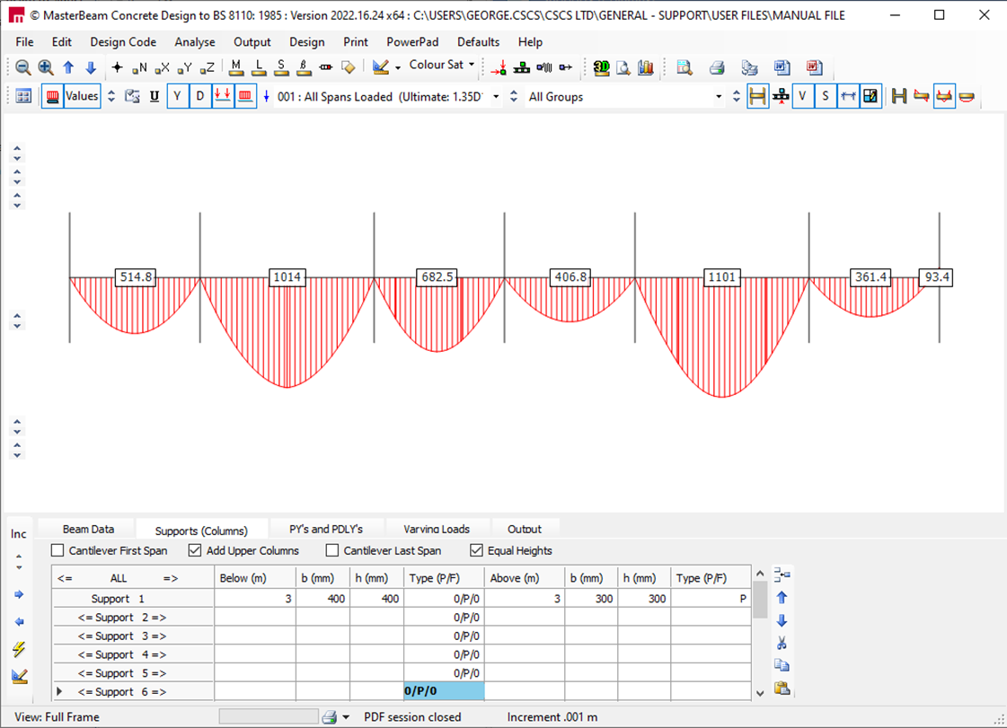The height and width of the screenshot is (728, 1007).
Task: Expand the Colour Sat dropdown
Action: click(x=472, y=66)
